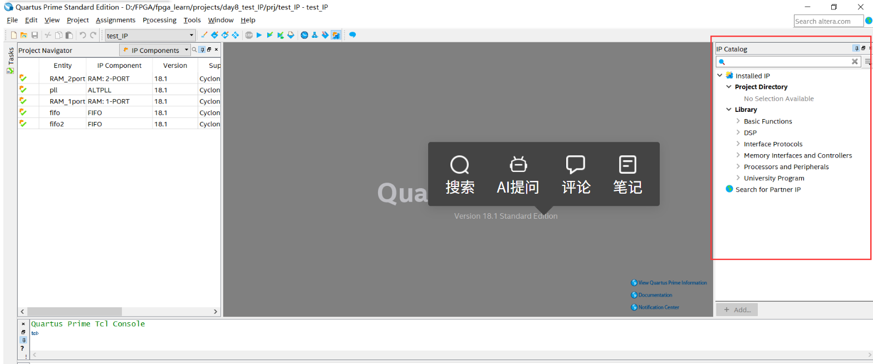The image size is (873, 364).
Task: Click the Save toolbar icon
Action: pos(35,35)
